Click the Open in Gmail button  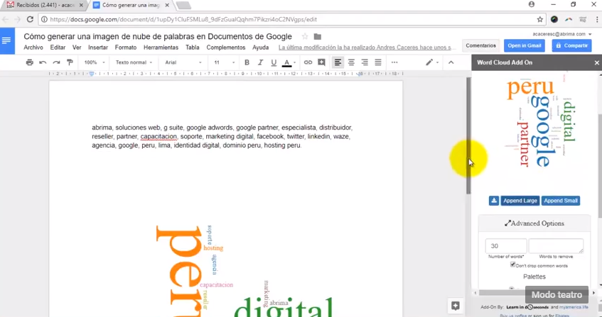[525, 45]
